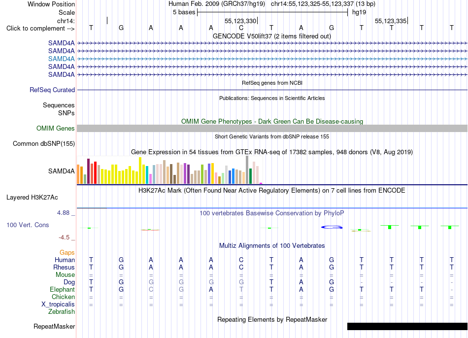
Task: Click the OMIM Genes track label
Action: (x=55, y=129)
